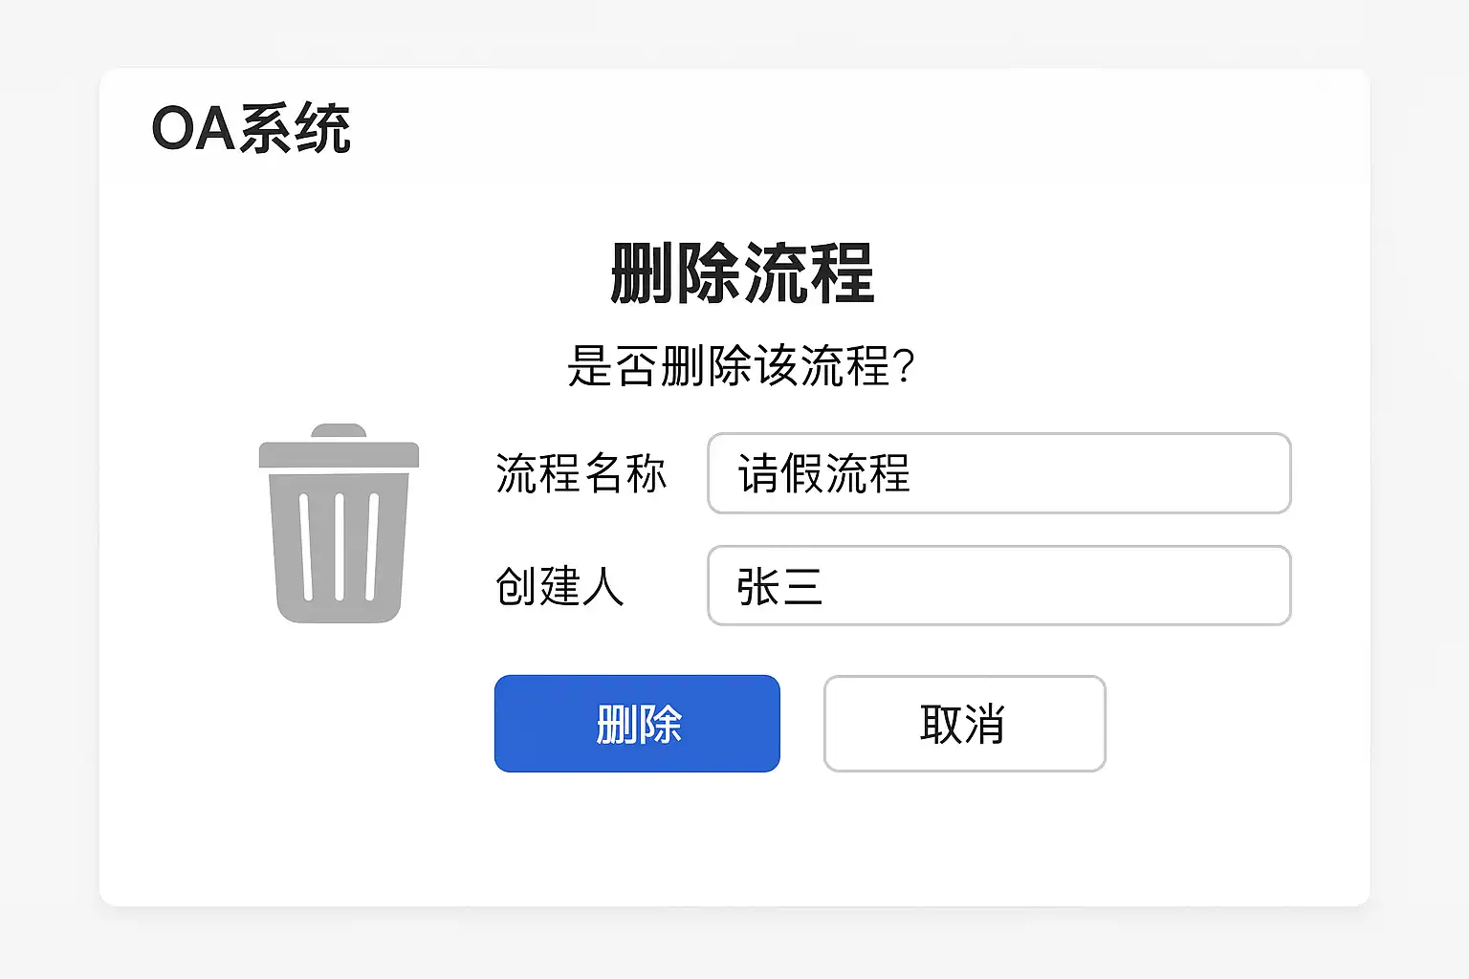
Task: Click the OA系统 header logo text
Action: tap(251, 128)
